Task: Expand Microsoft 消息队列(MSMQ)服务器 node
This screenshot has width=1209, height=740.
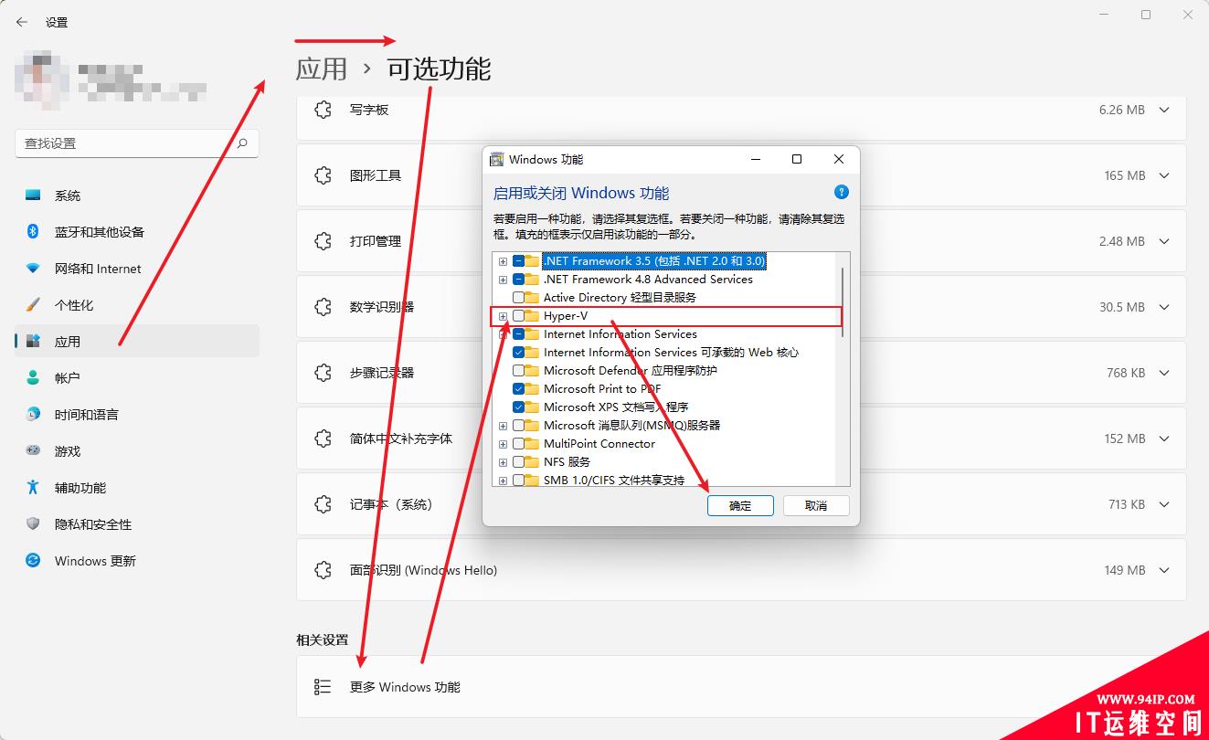Action: (503, 426)
